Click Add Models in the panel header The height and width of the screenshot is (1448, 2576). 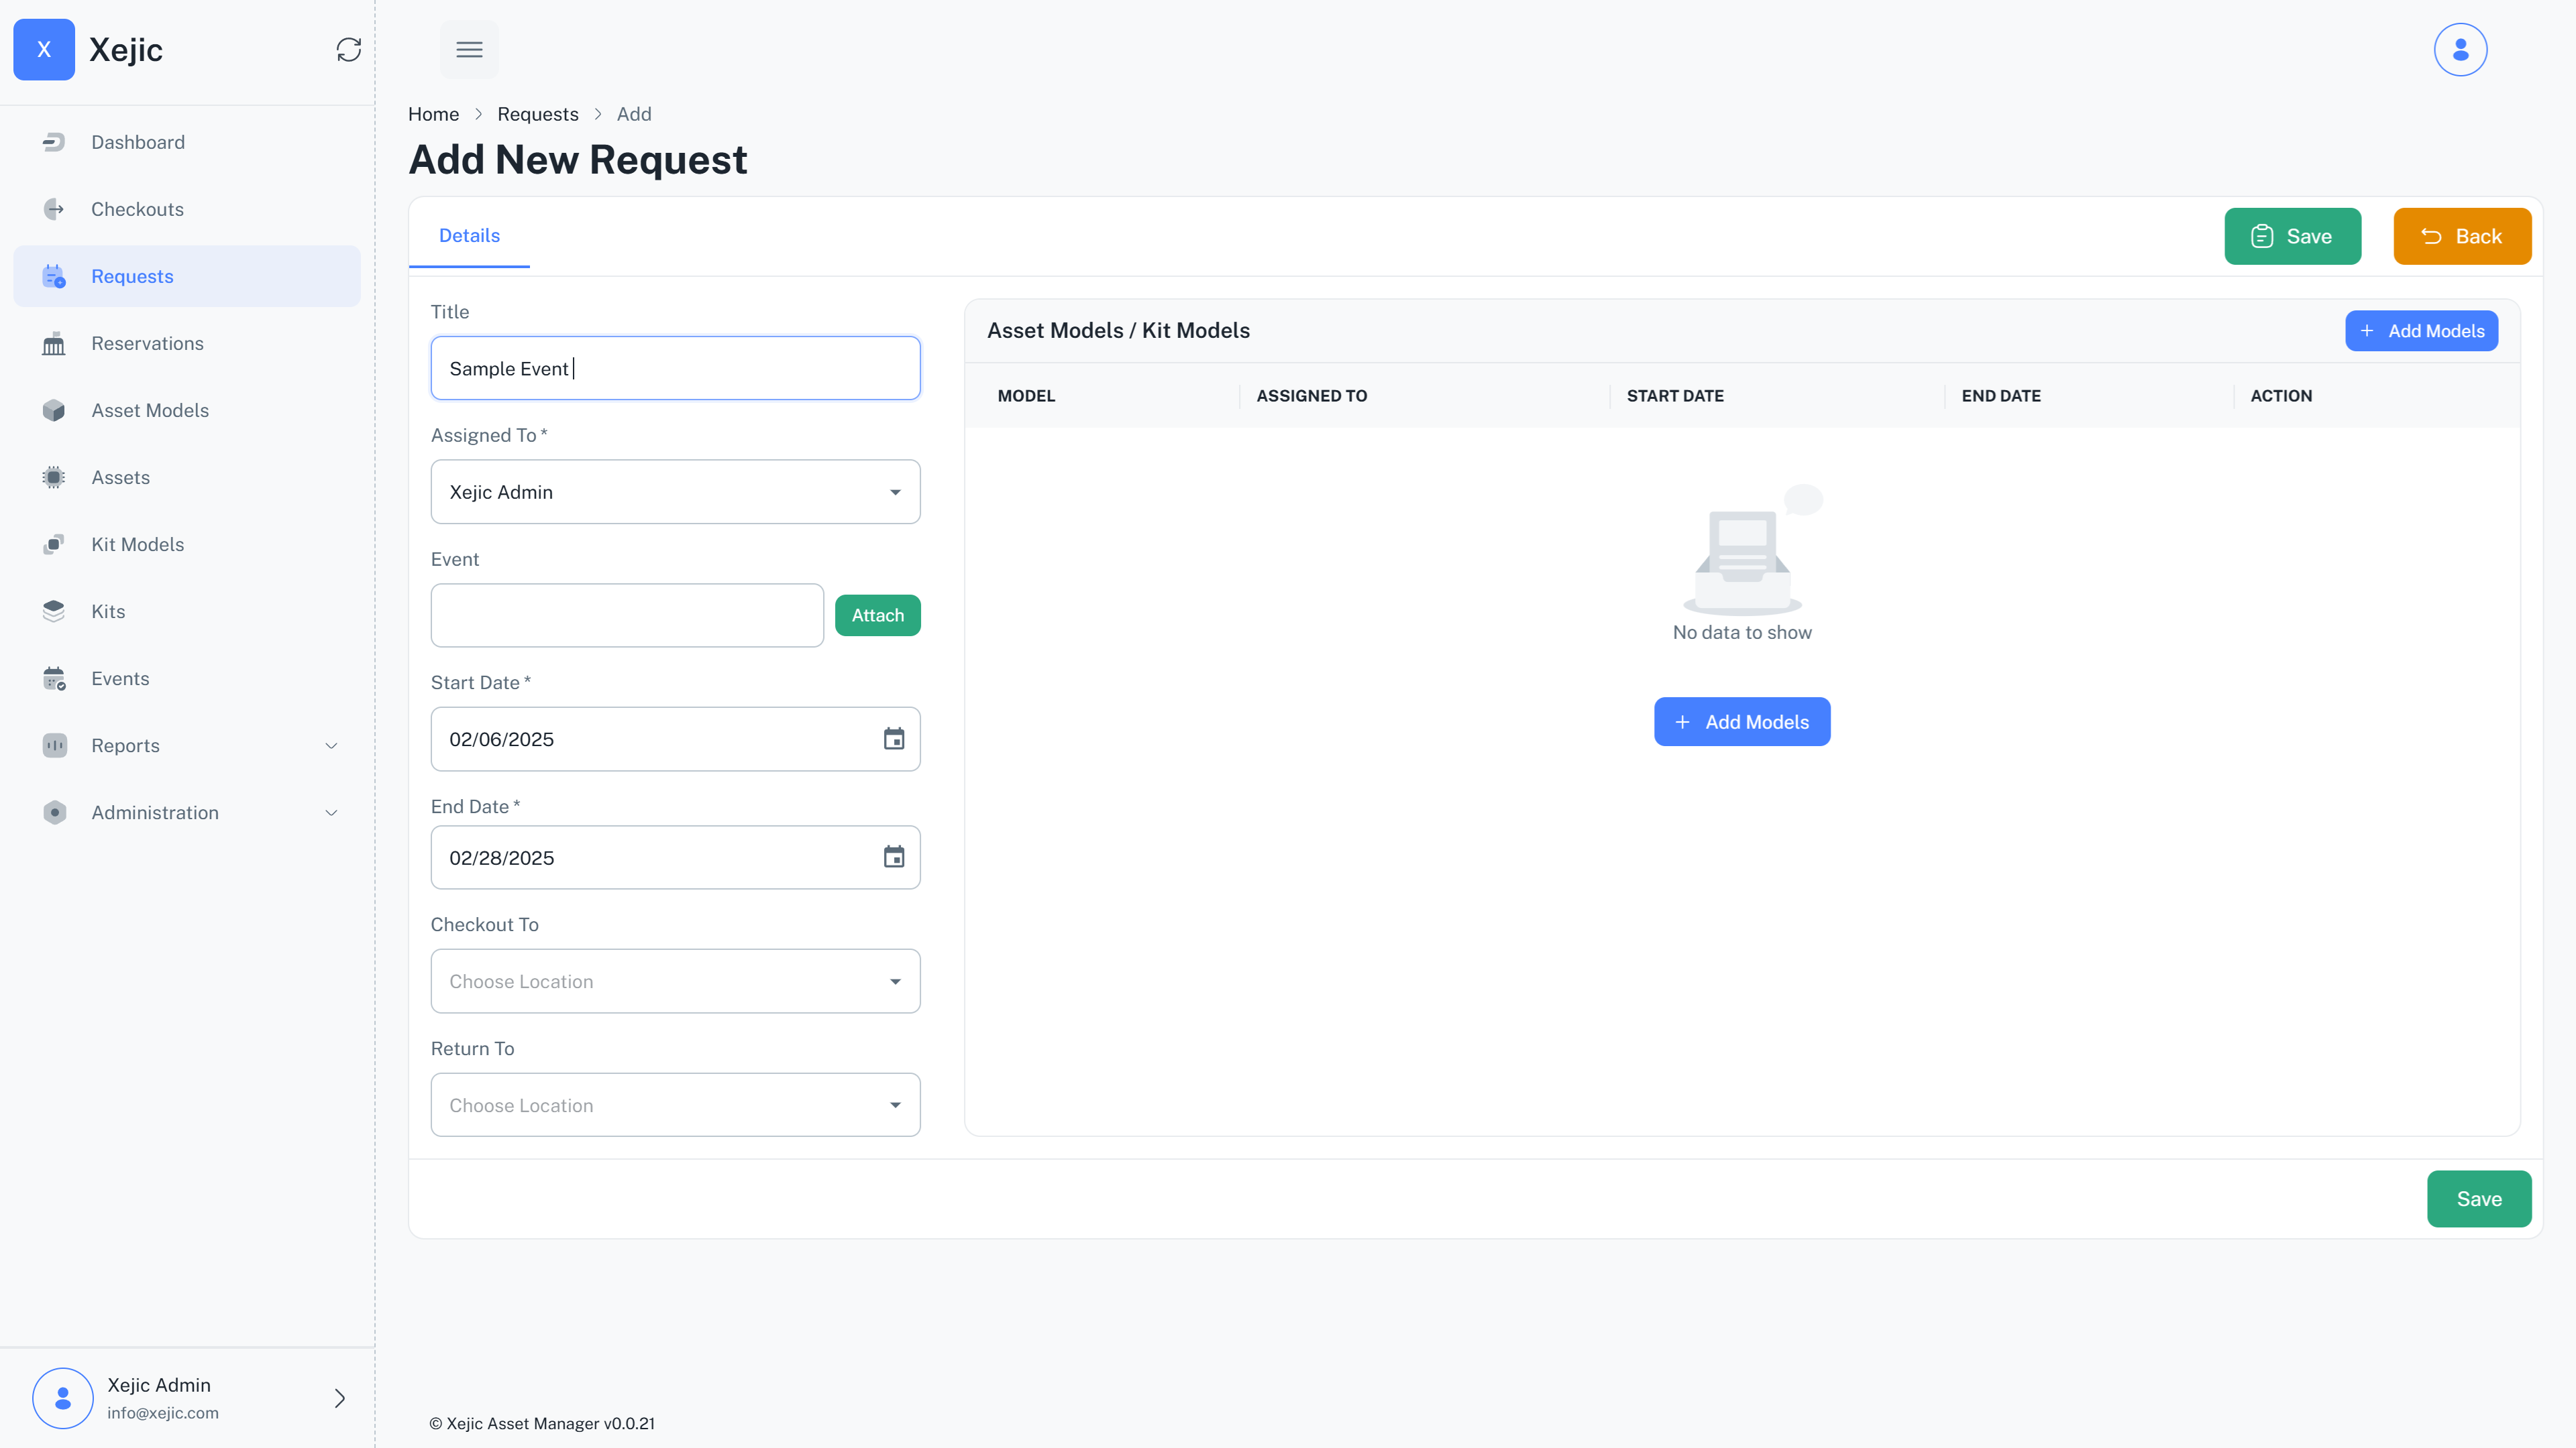click(x=2421, y=330)
